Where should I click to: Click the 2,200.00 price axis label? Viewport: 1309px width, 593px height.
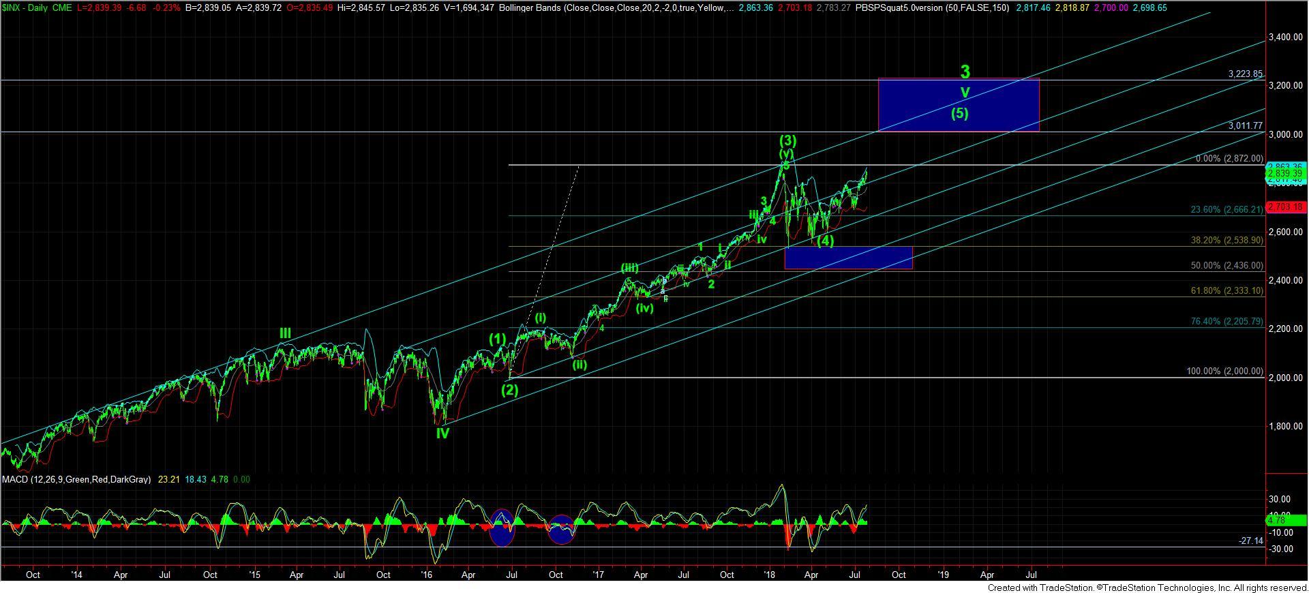pyautogui.click(x=1285, y=329)
